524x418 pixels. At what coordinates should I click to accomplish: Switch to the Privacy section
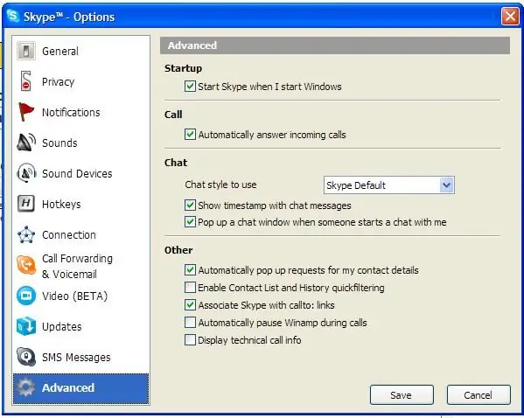58,82
